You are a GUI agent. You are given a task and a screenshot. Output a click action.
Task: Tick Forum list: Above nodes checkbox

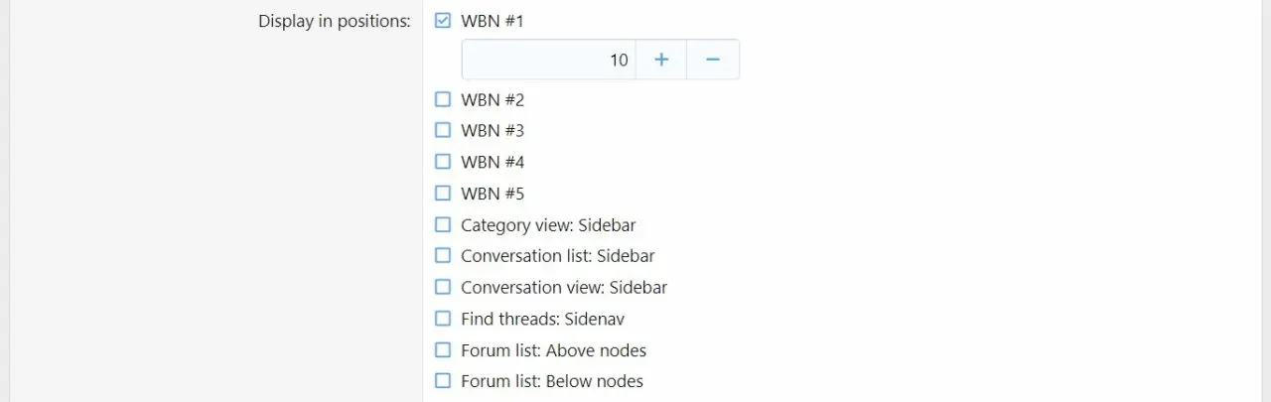point(443,349)
